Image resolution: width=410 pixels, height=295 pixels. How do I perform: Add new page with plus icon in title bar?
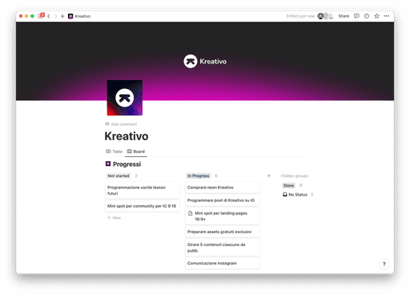pyautogui.click(x=62, y=16)
